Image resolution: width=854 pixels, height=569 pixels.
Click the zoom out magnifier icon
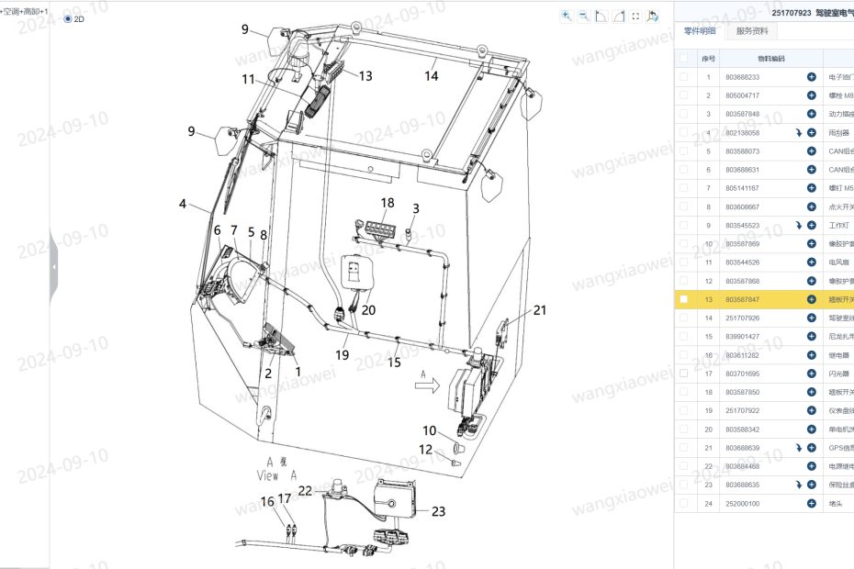583,16
